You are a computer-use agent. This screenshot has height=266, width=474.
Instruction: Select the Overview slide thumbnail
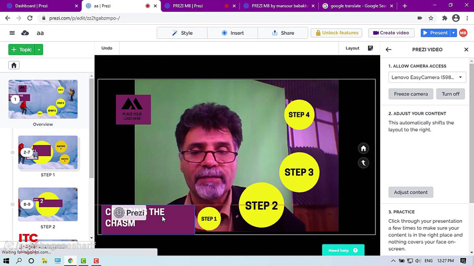(x=43, y=99)
